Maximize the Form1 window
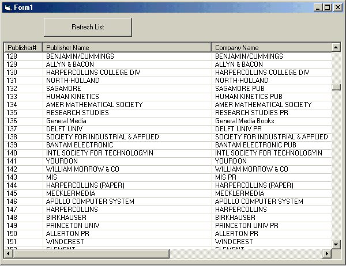 coord(327,7)
